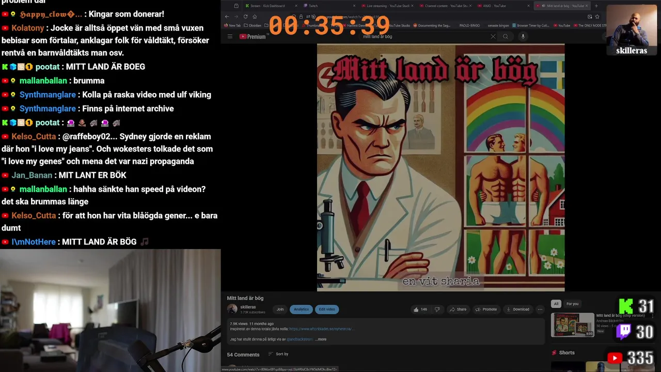Click the video player to pause playback

click(440, 167)
